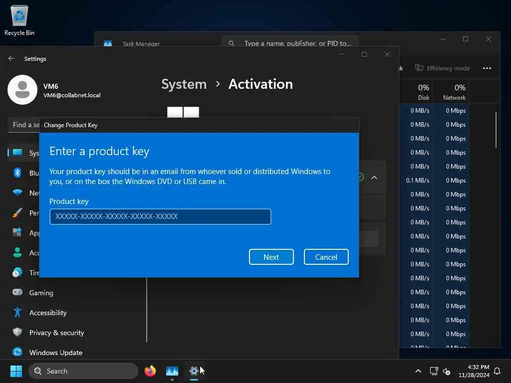Focus the Product key input field

[160, 216]
